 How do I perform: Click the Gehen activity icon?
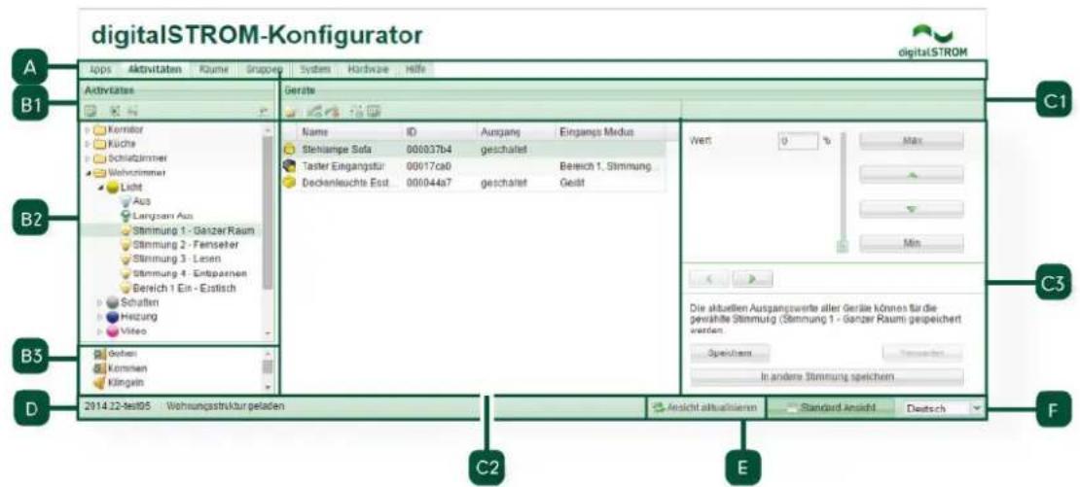click(x=98, y=354)
